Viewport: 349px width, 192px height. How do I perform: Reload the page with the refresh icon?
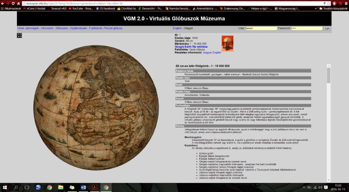(x=13, y=3)
